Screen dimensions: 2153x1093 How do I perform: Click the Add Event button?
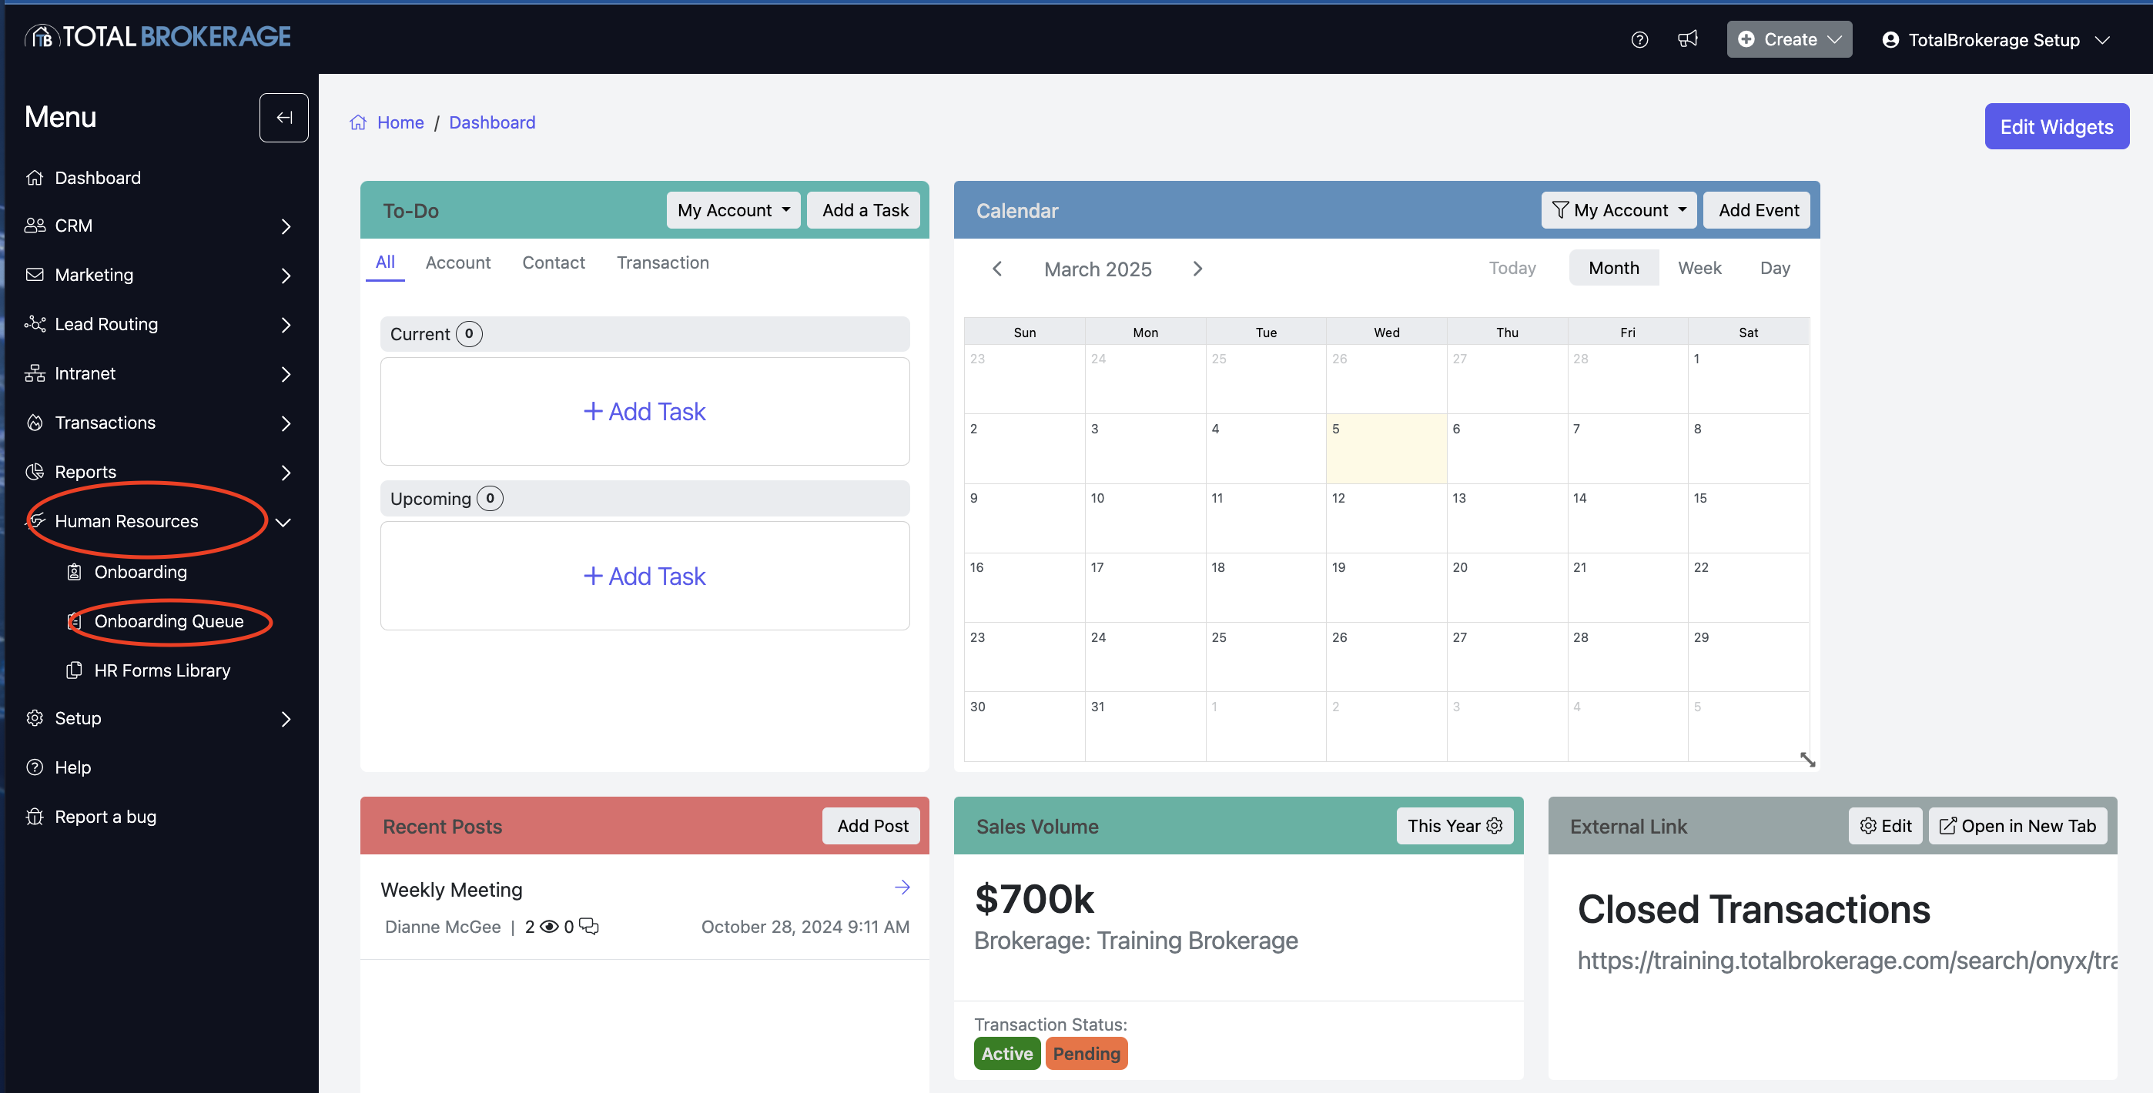pos(1758,211)
